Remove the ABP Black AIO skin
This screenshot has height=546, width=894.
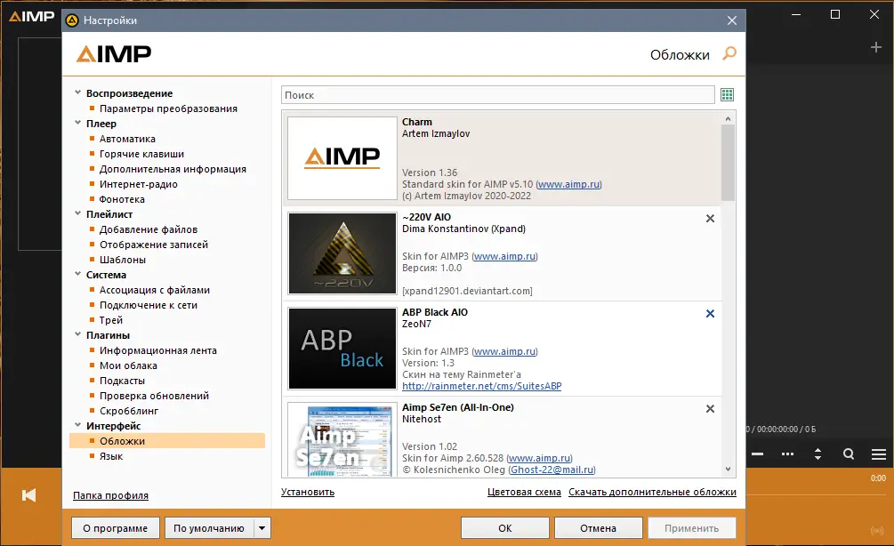(710, 314)
